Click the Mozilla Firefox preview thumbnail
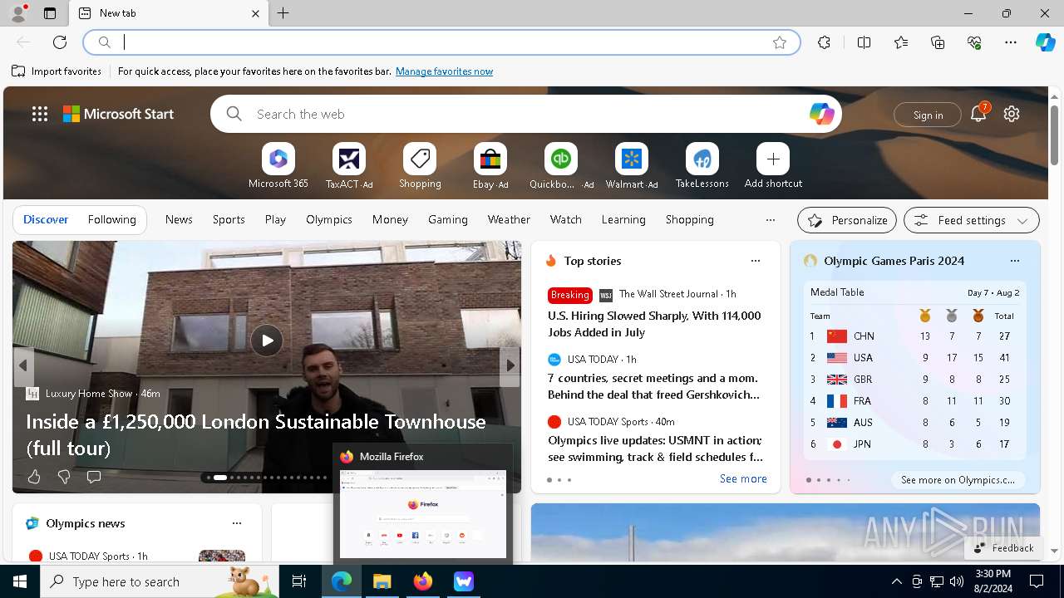The width and height of the screenshot is (1064, 598). tap(423, 514)
